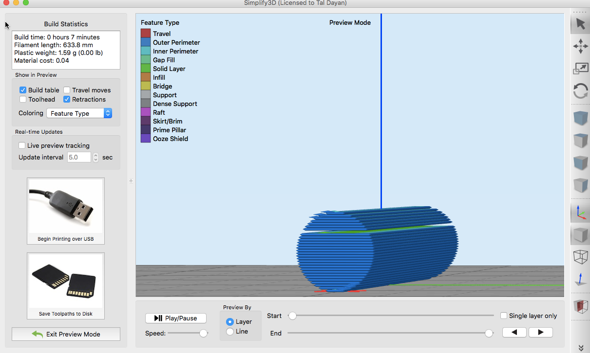Uncheck the Build table checkbox
This screenshot has width=590, height=353.
click(23, 90)
